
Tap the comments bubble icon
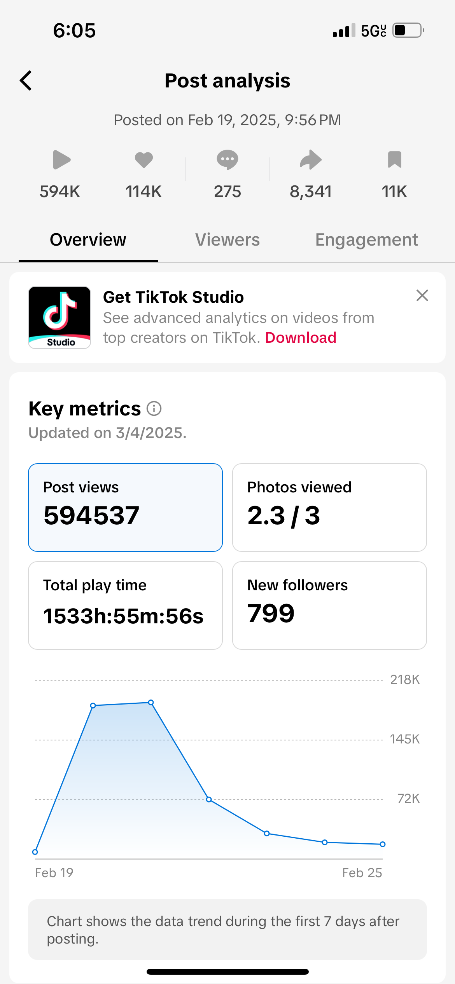227,160
